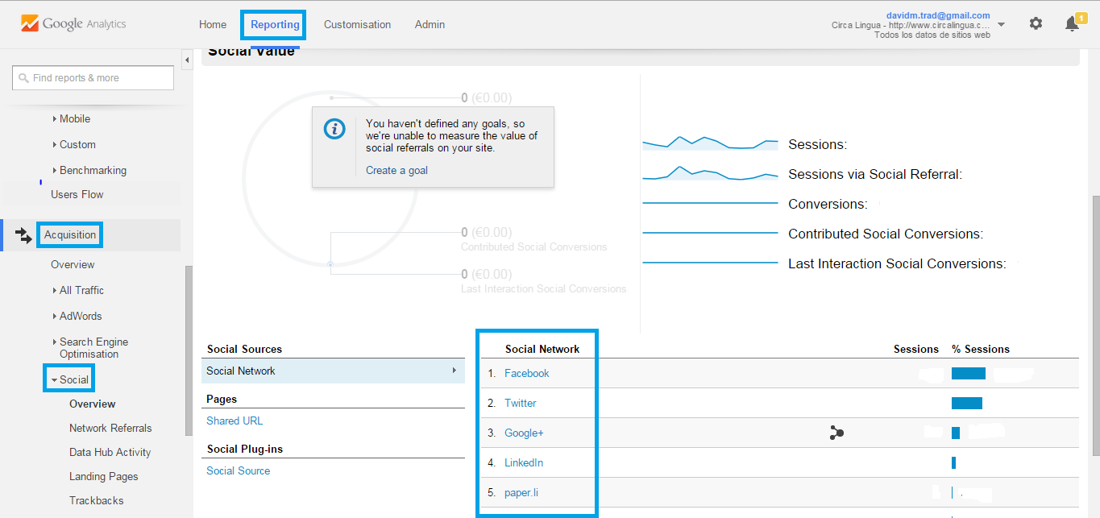Open Acquisition Overview in sidebar
The image size is (1100, 518).
coord(73,264)
